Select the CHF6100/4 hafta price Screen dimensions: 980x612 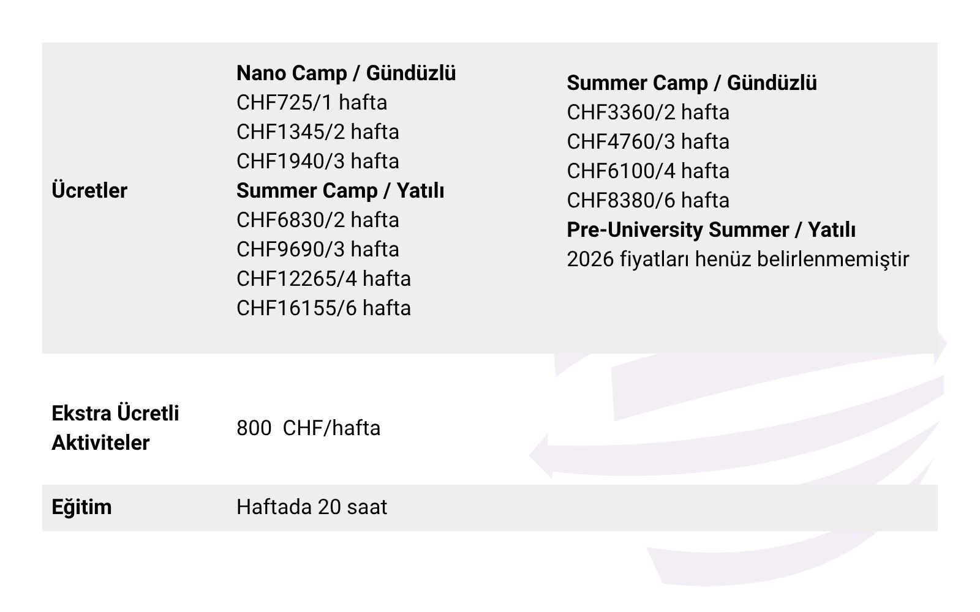pos(648,171)
